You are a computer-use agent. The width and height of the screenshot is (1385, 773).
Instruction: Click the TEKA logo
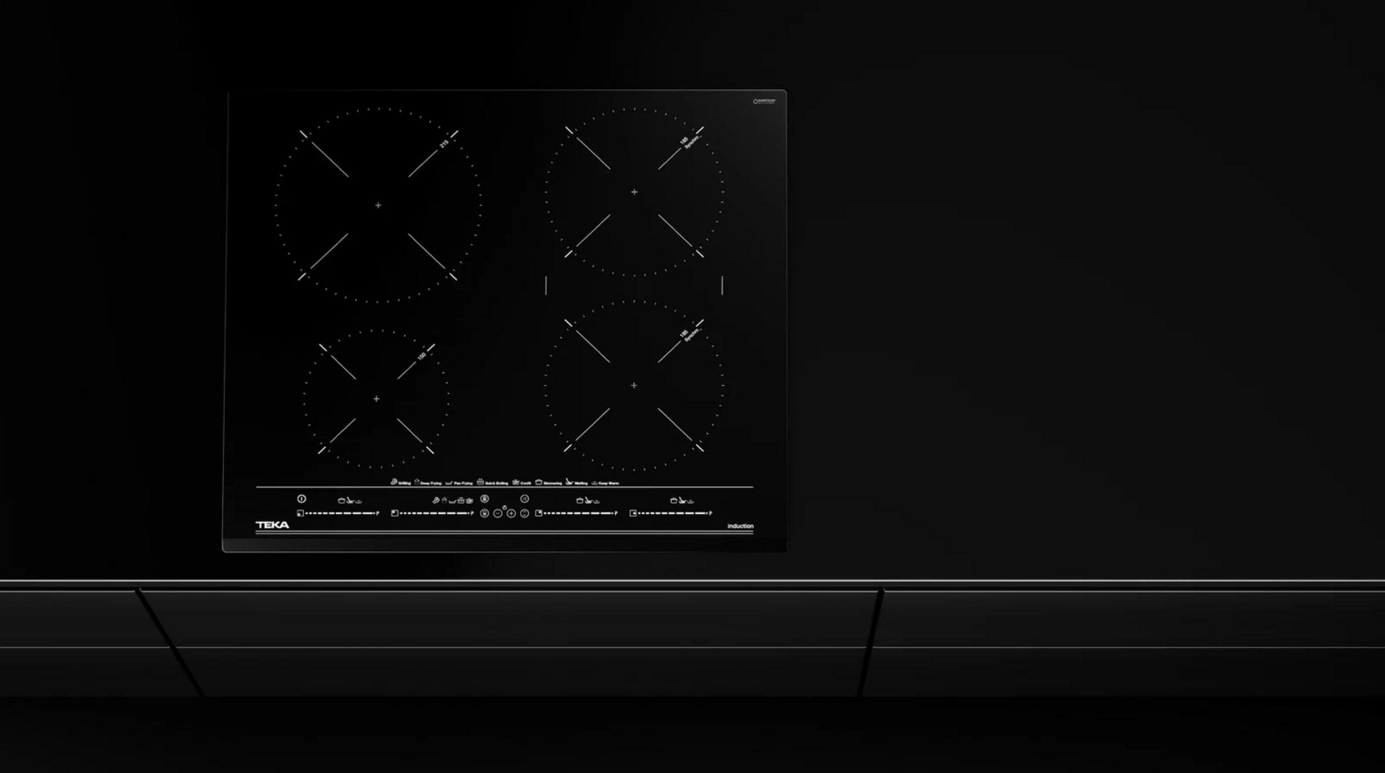coord(272,525)
